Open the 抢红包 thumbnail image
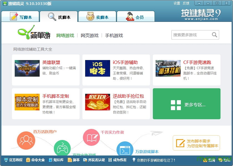233x166 pixels. pyautogui.click(x=98, y=102)
